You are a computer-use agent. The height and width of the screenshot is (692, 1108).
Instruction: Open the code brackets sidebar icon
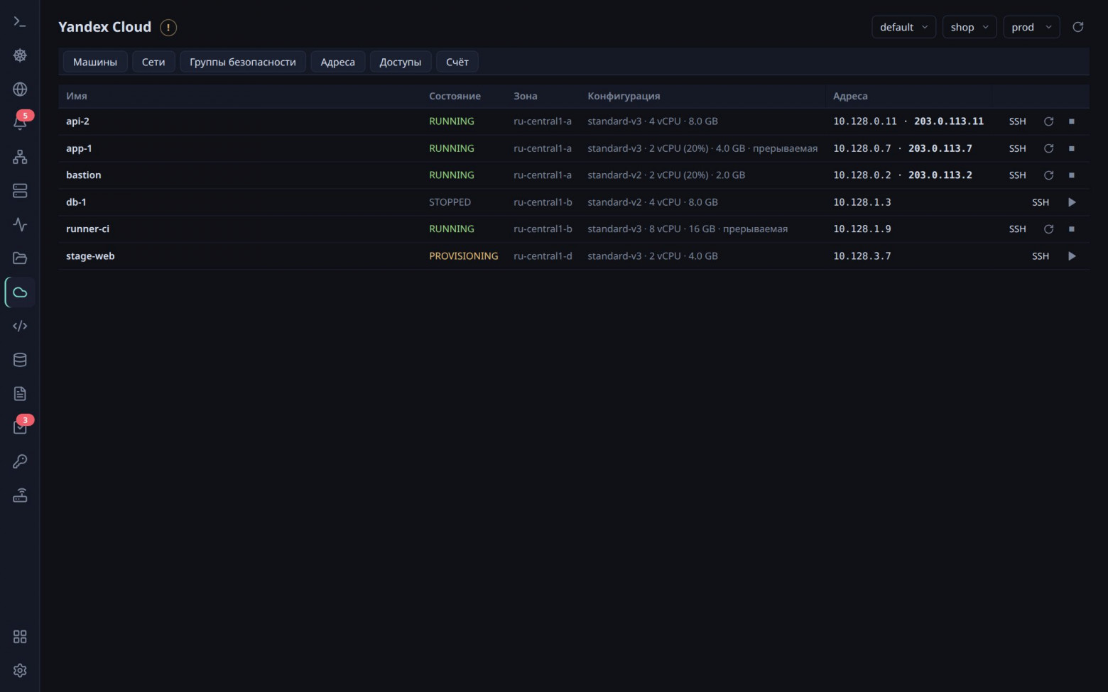coord(20,326)
